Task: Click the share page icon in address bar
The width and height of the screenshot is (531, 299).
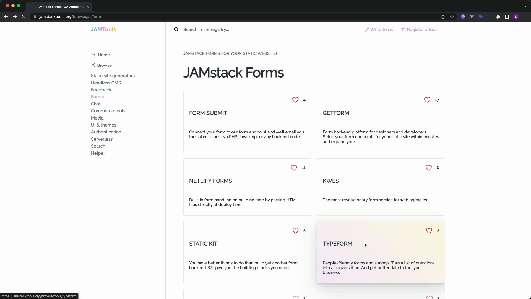Action: [x=443, y=17]
